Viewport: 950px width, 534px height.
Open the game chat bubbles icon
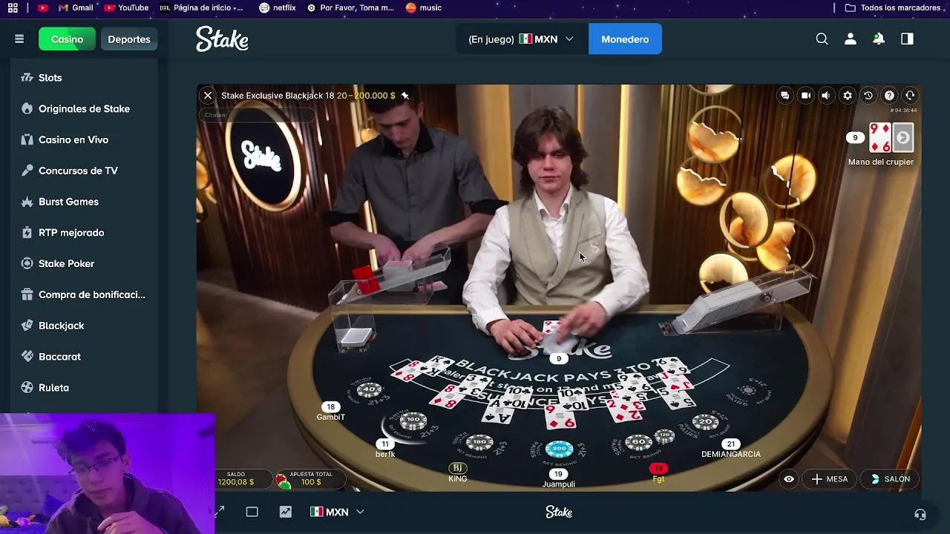(784, 96)
